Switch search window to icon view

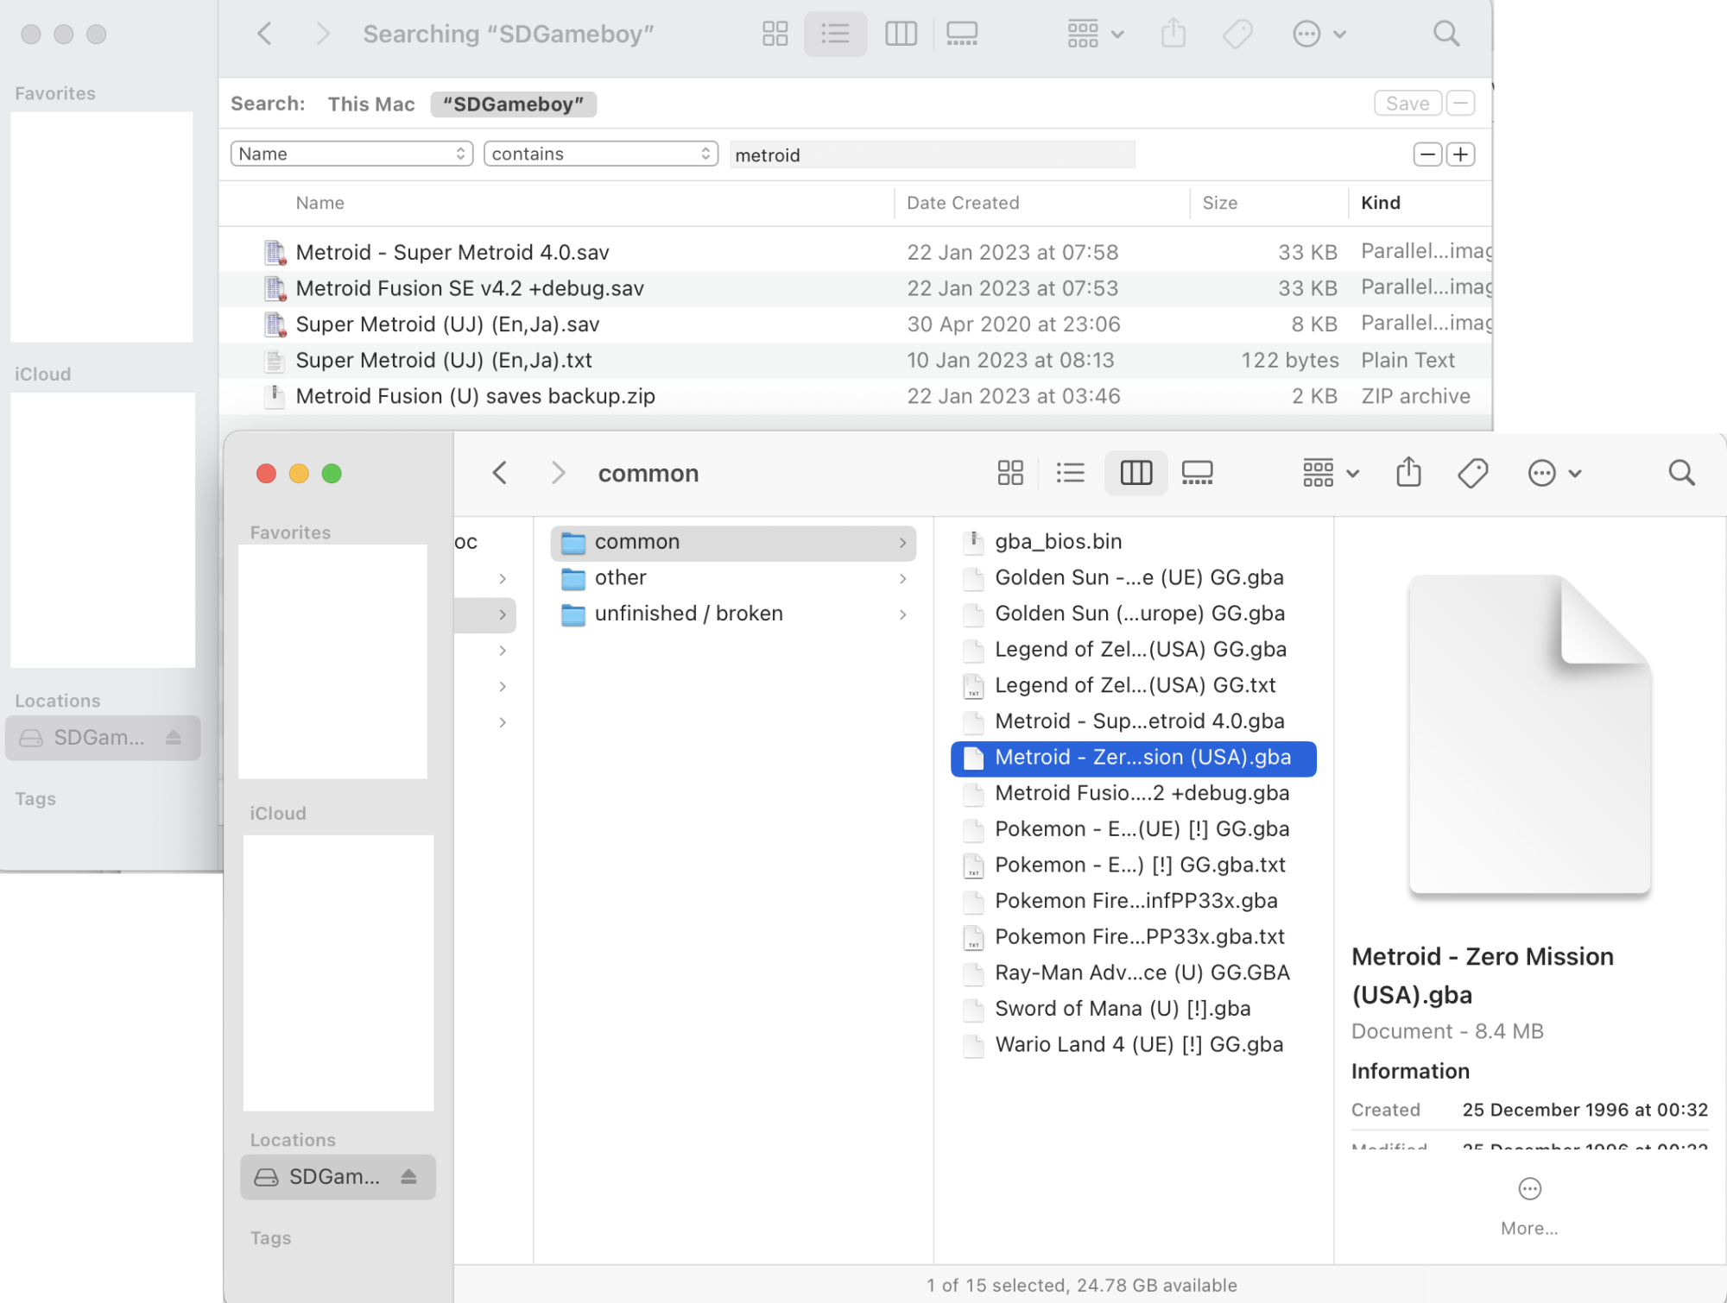(775, 34)
